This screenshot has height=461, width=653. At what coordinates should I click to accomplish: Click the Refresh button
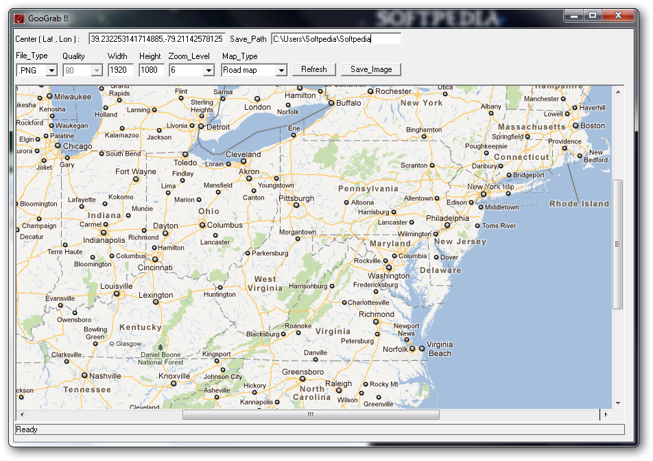[314, 69]
